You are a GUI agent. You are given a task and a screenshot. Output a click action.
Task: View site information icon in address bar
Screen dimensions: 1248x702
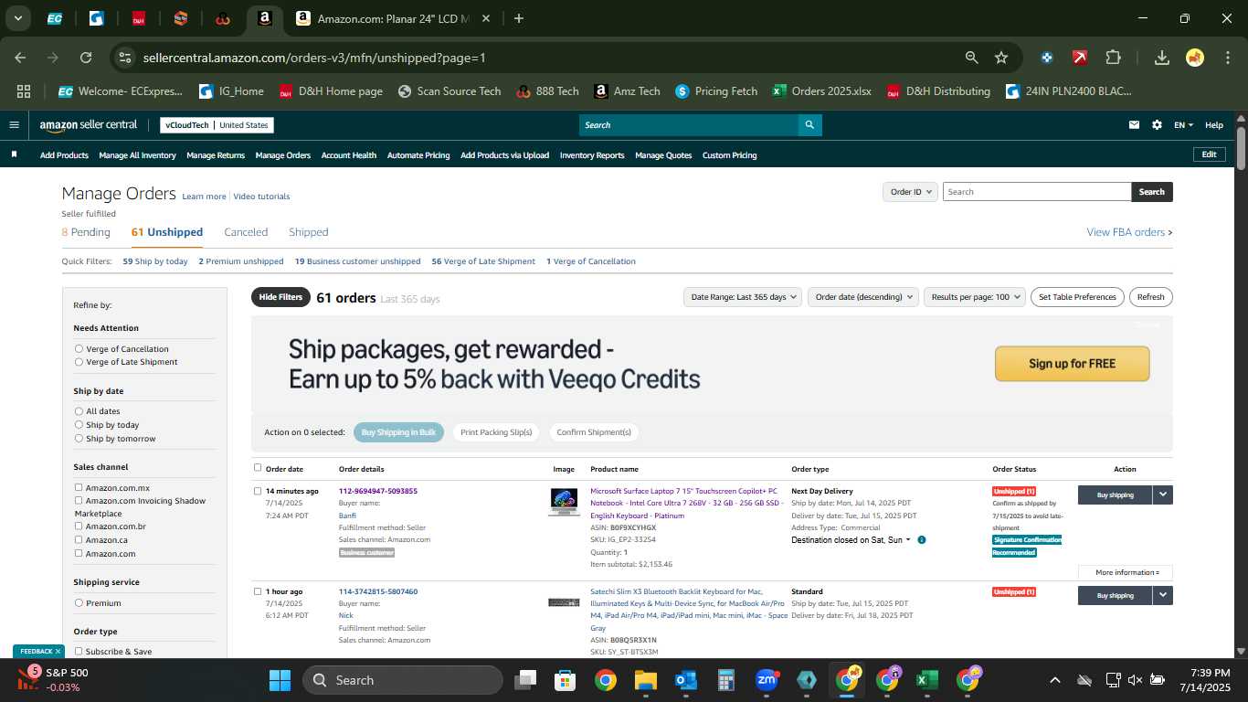(125, 58)
